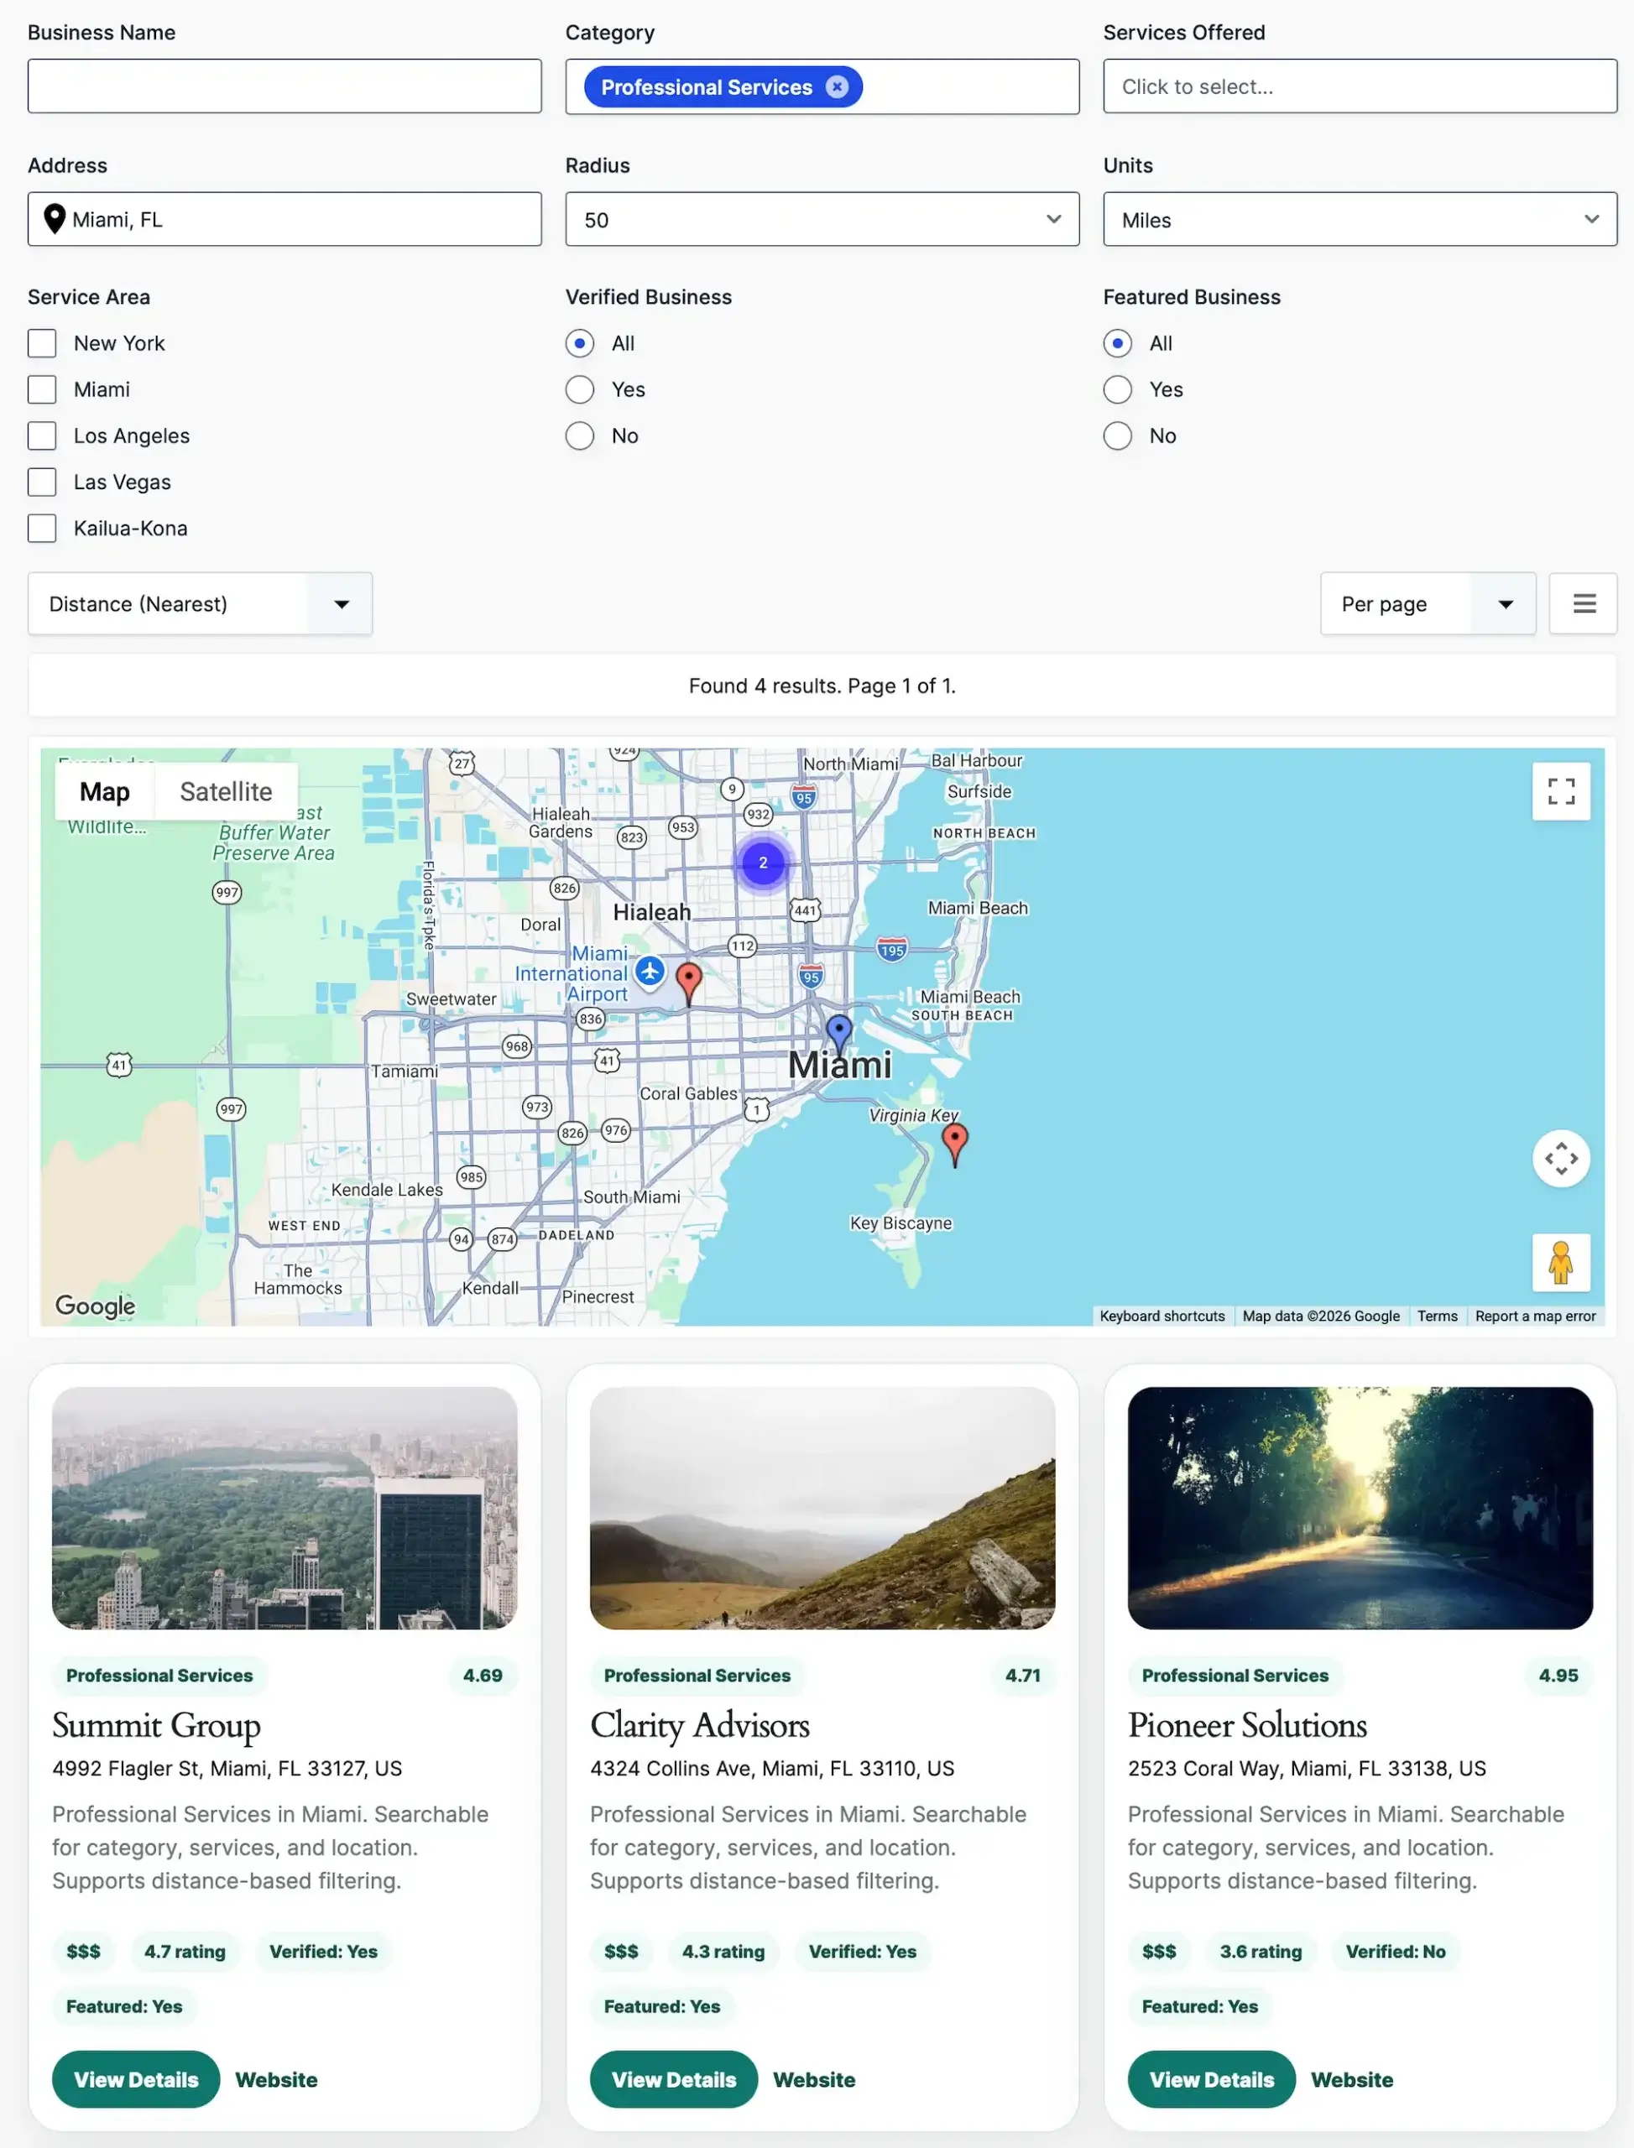Image resolution: width=1634 pixels, height=2148 pixels.
Task: Open the Pioneer Solutions title link
Action: (1248, 1725)
